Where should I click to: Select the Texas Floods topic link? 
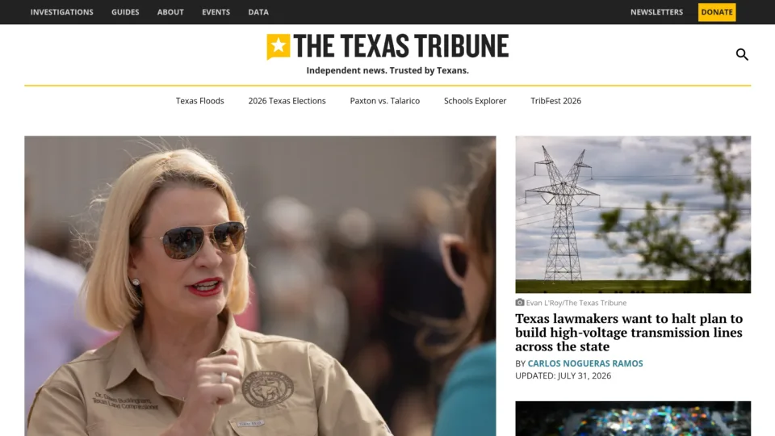click(199, 101)
